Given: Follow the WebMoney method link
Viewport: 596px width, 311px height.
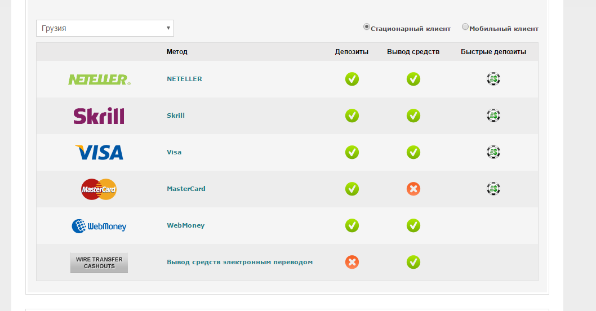Looking at the screenshot, I should pyautogui.click(x=185, y=225).
